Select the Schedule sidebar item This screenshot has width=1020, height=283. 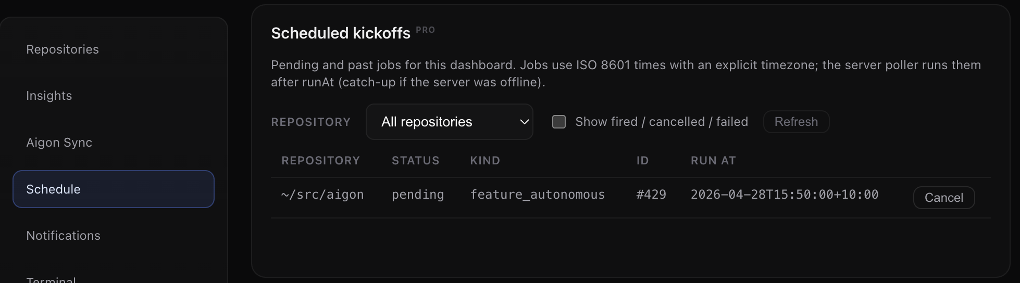pyautogui.click(x=114, y=189)
